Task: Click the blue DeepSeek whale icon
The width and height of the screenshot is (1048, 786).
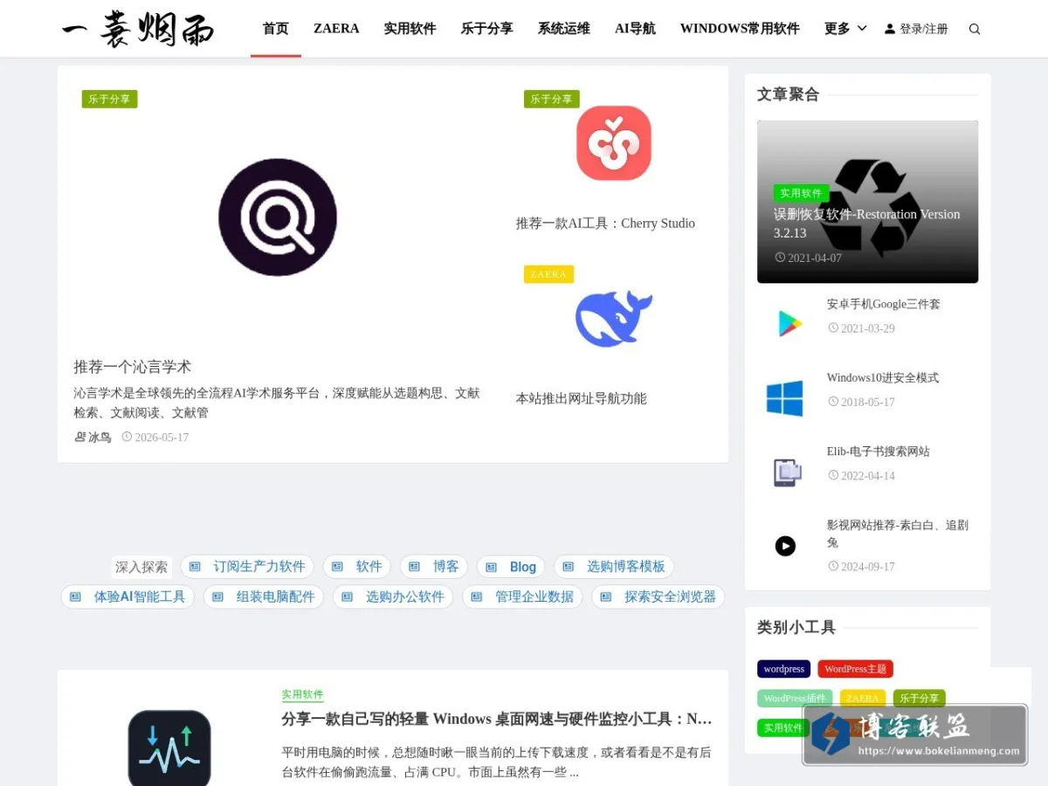Action: point(614,318)
